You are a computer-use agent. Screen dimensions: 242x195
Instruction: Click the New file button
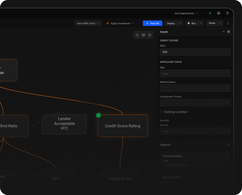coord(152,23)
